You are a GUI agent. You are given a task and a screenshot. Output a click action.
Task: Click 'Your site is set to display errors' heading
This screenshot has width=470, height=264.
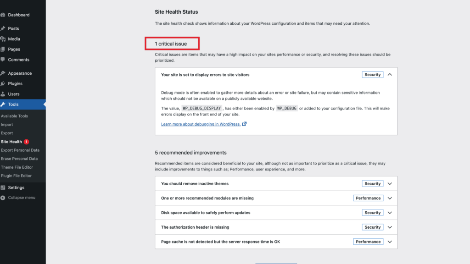tap(205, 75)
